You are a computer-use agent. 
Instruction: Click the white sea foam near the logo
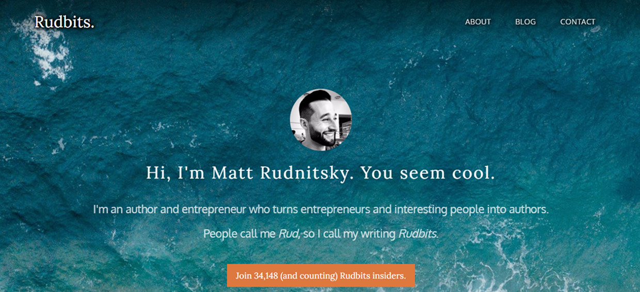pos(49,52)
